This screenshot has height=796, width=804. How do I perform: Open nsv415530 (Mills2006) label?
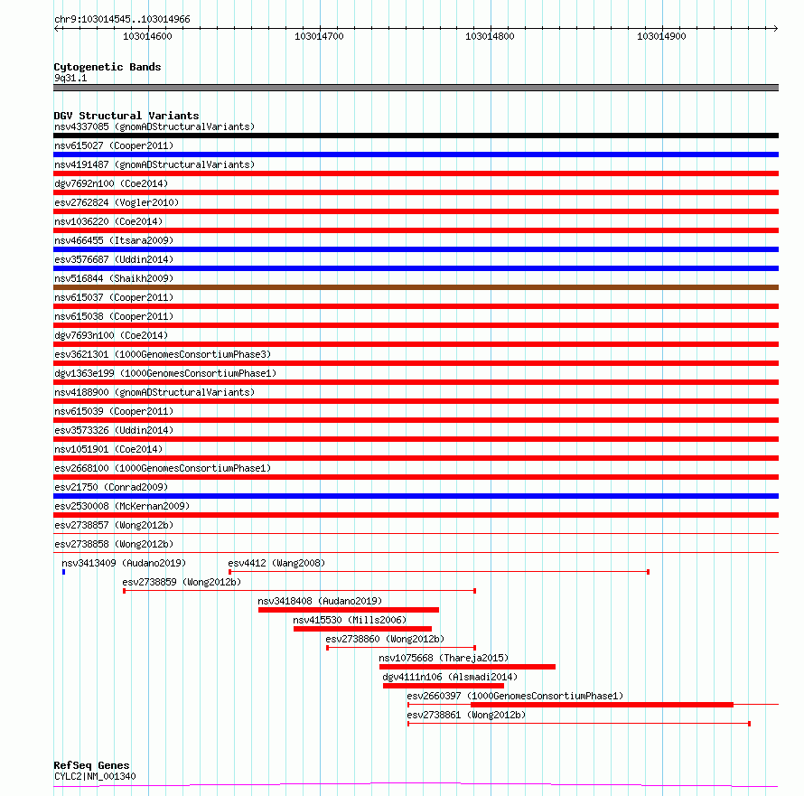point(350,620)
